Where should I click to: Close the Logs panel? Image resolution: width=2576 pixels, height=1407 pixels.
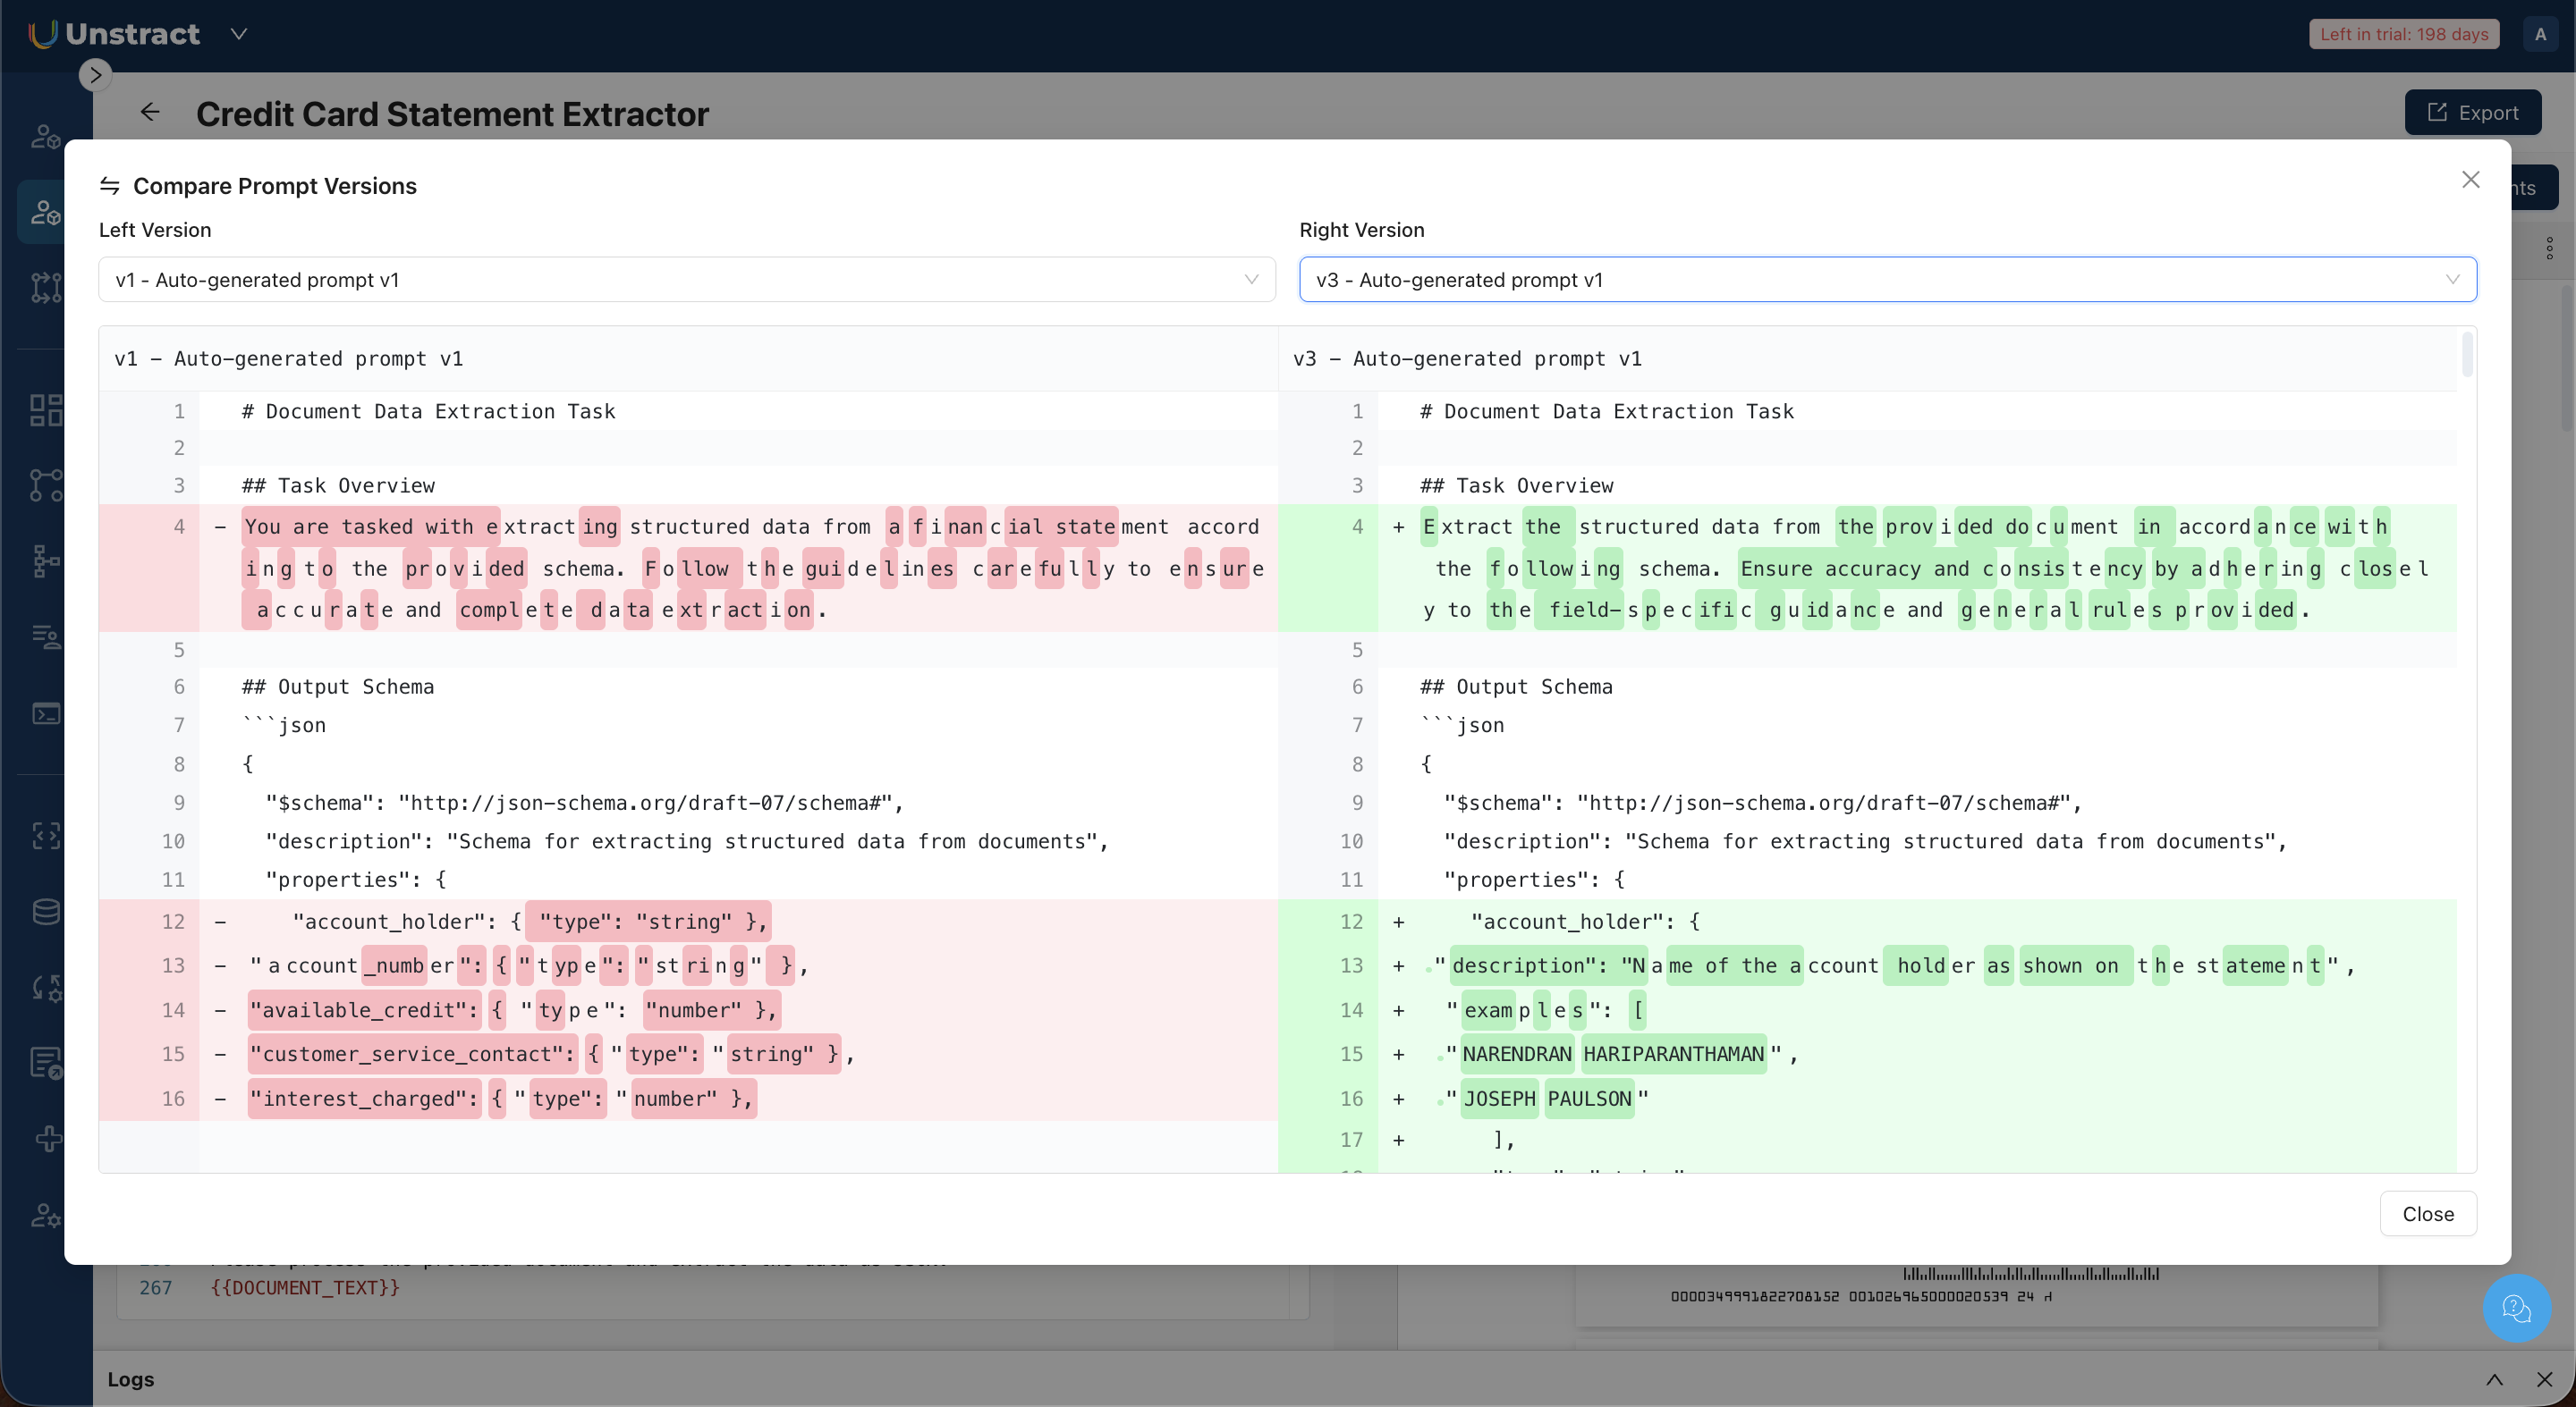pos(2544,1379)
